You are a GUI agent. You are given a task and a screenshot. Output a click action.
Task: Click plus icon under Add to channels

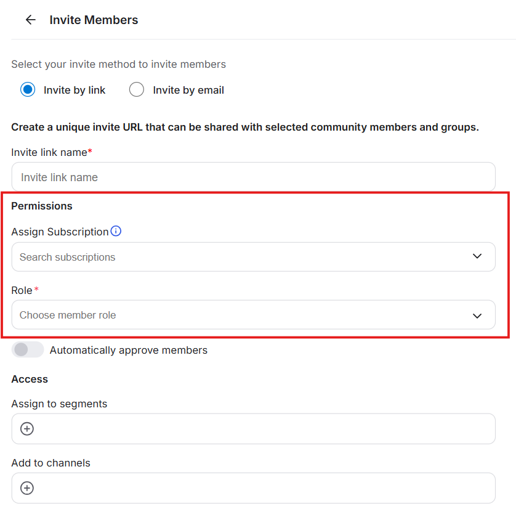pos(27,488)
